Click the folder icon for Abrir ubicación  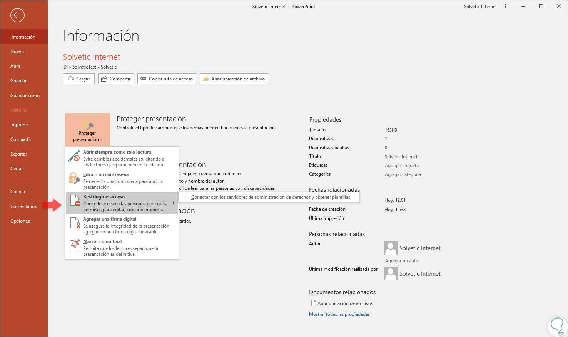click(206, 79)
